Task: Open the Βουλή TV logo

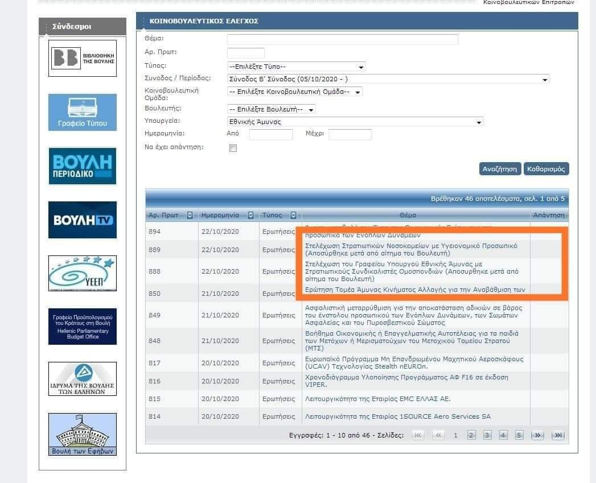Action: click(83, 220)
